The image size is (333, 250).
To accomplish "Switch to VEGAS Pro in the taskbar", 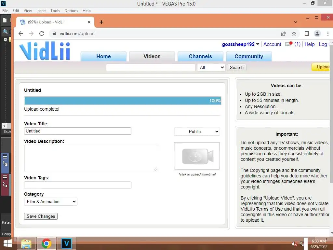I will tap(66, 243).
